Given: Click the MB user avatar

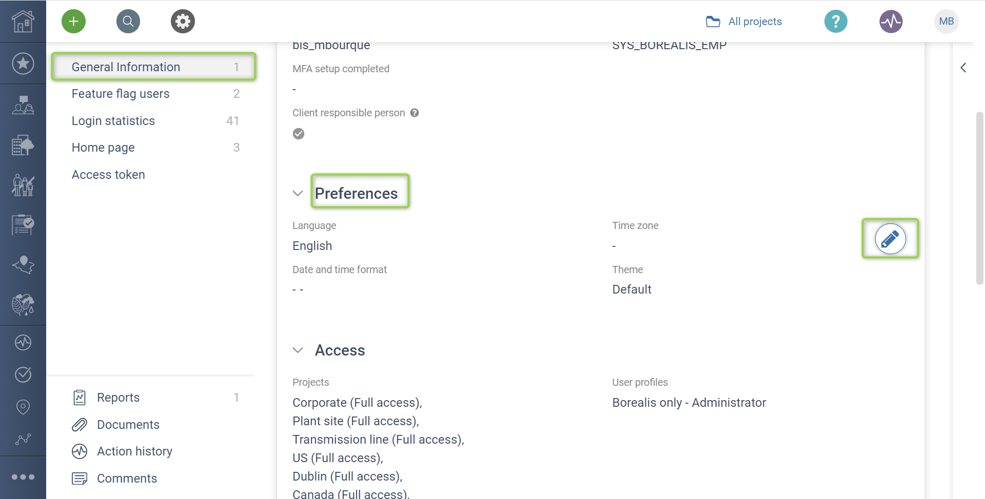Looking at the screenshot, I should click(x=947, y=22).
